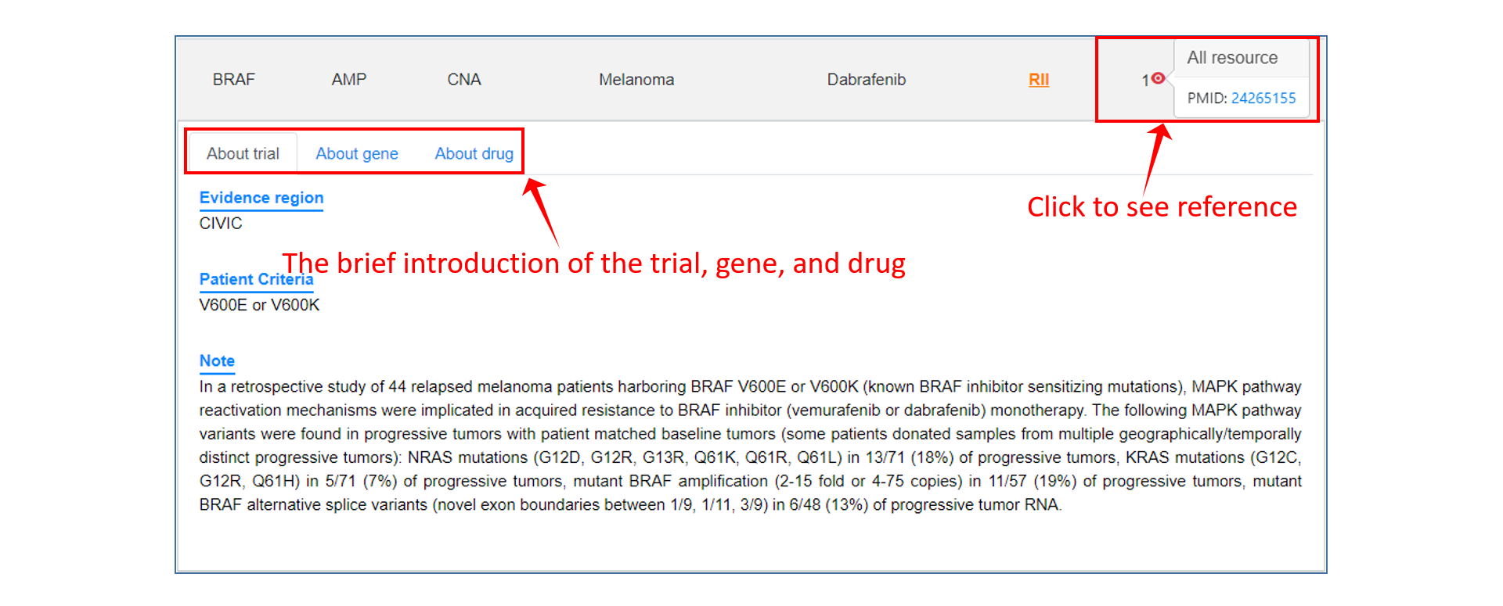The height and width of the screenshot is (606, 1503).
Task: Click the V600E or V600K criteria text
Action: coord(259,305)
